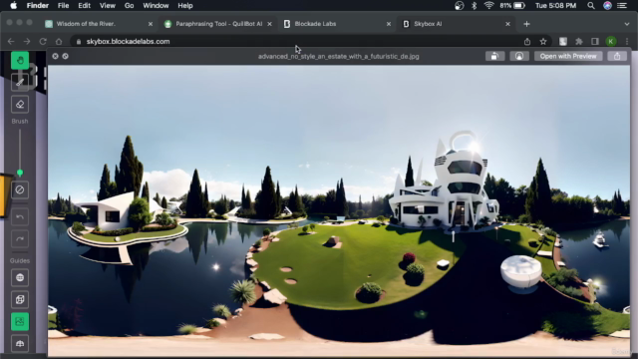
Task: Open Spotlight search
Action: coord(591,6)
